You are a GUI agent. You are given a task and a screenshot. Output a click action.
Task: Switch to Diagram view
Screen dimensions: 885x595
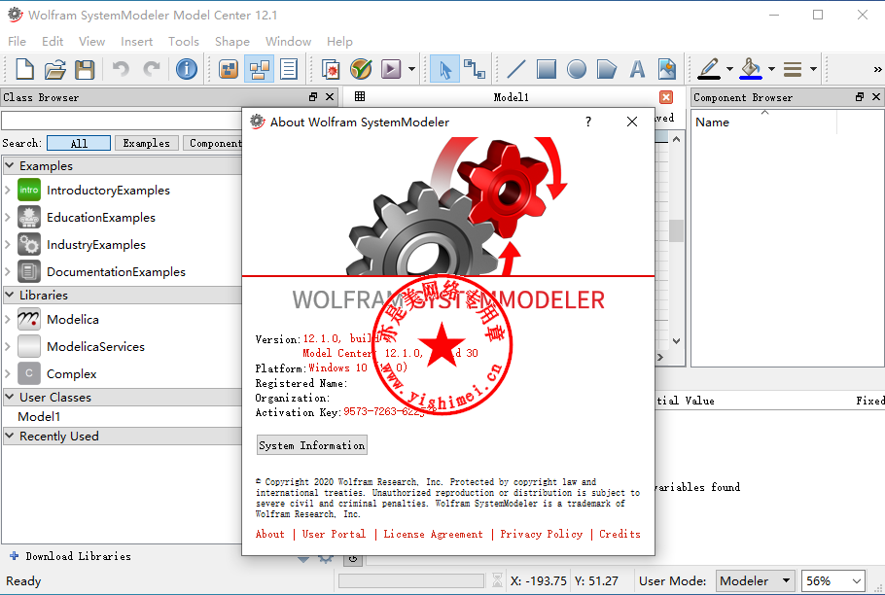click(x=259, y=69)
